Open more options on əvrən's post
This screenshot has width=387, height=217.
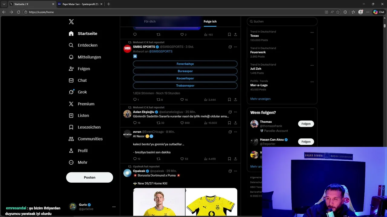tap(236, 132)
